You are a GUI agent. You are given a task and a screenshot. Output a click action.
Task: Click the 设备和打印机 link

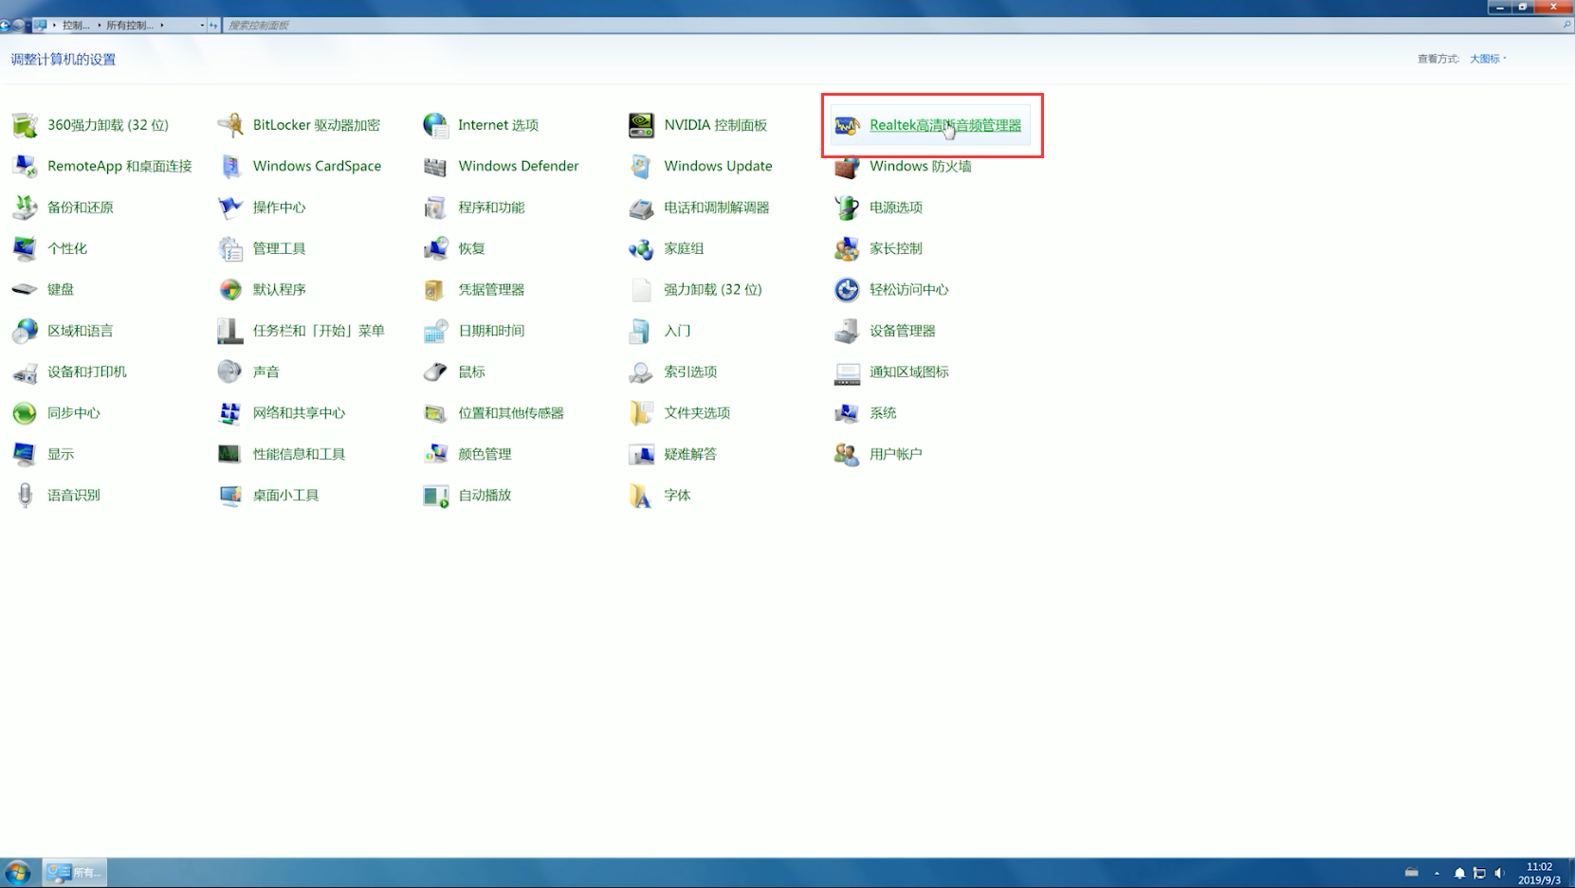click(87, 372)
